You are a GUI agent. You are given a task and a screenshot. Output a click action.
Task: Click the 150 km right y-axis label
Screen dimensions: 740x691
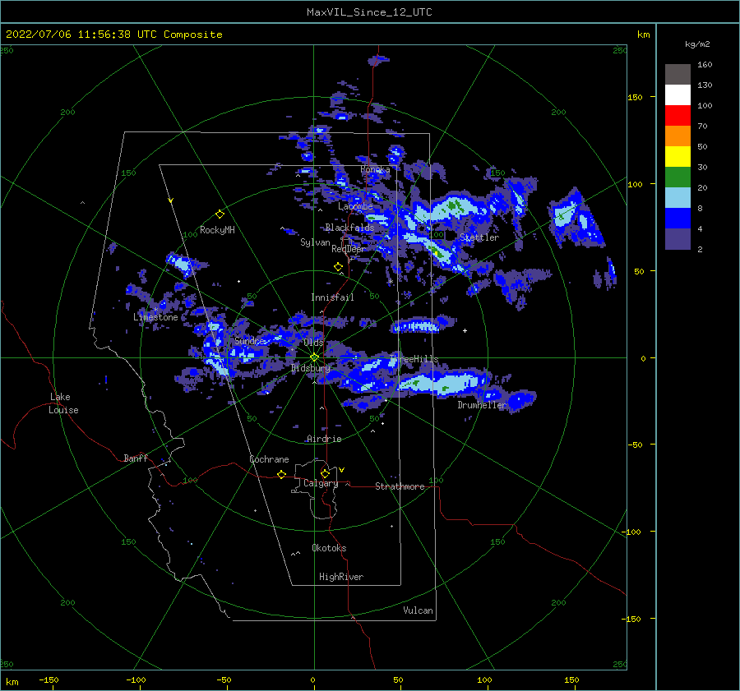click(635, 97)
